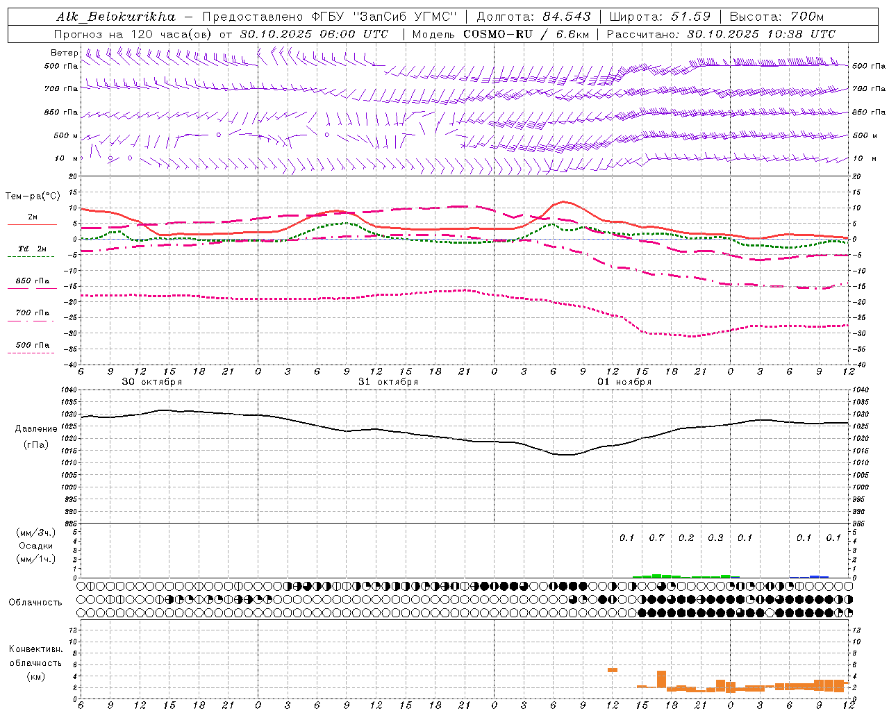Click the station name Alk_Belokurikha in header
889x711 pixels.
tap(116, 17)
